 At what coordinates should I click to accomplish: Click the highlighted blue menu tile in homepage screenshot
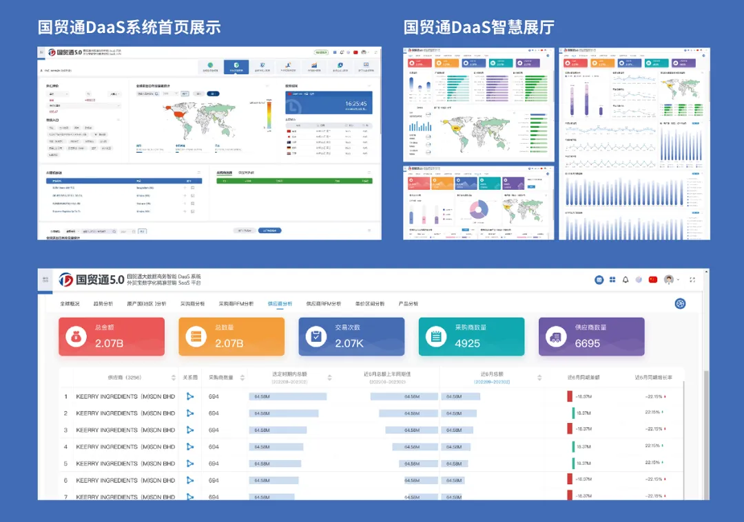click(236, 67)
